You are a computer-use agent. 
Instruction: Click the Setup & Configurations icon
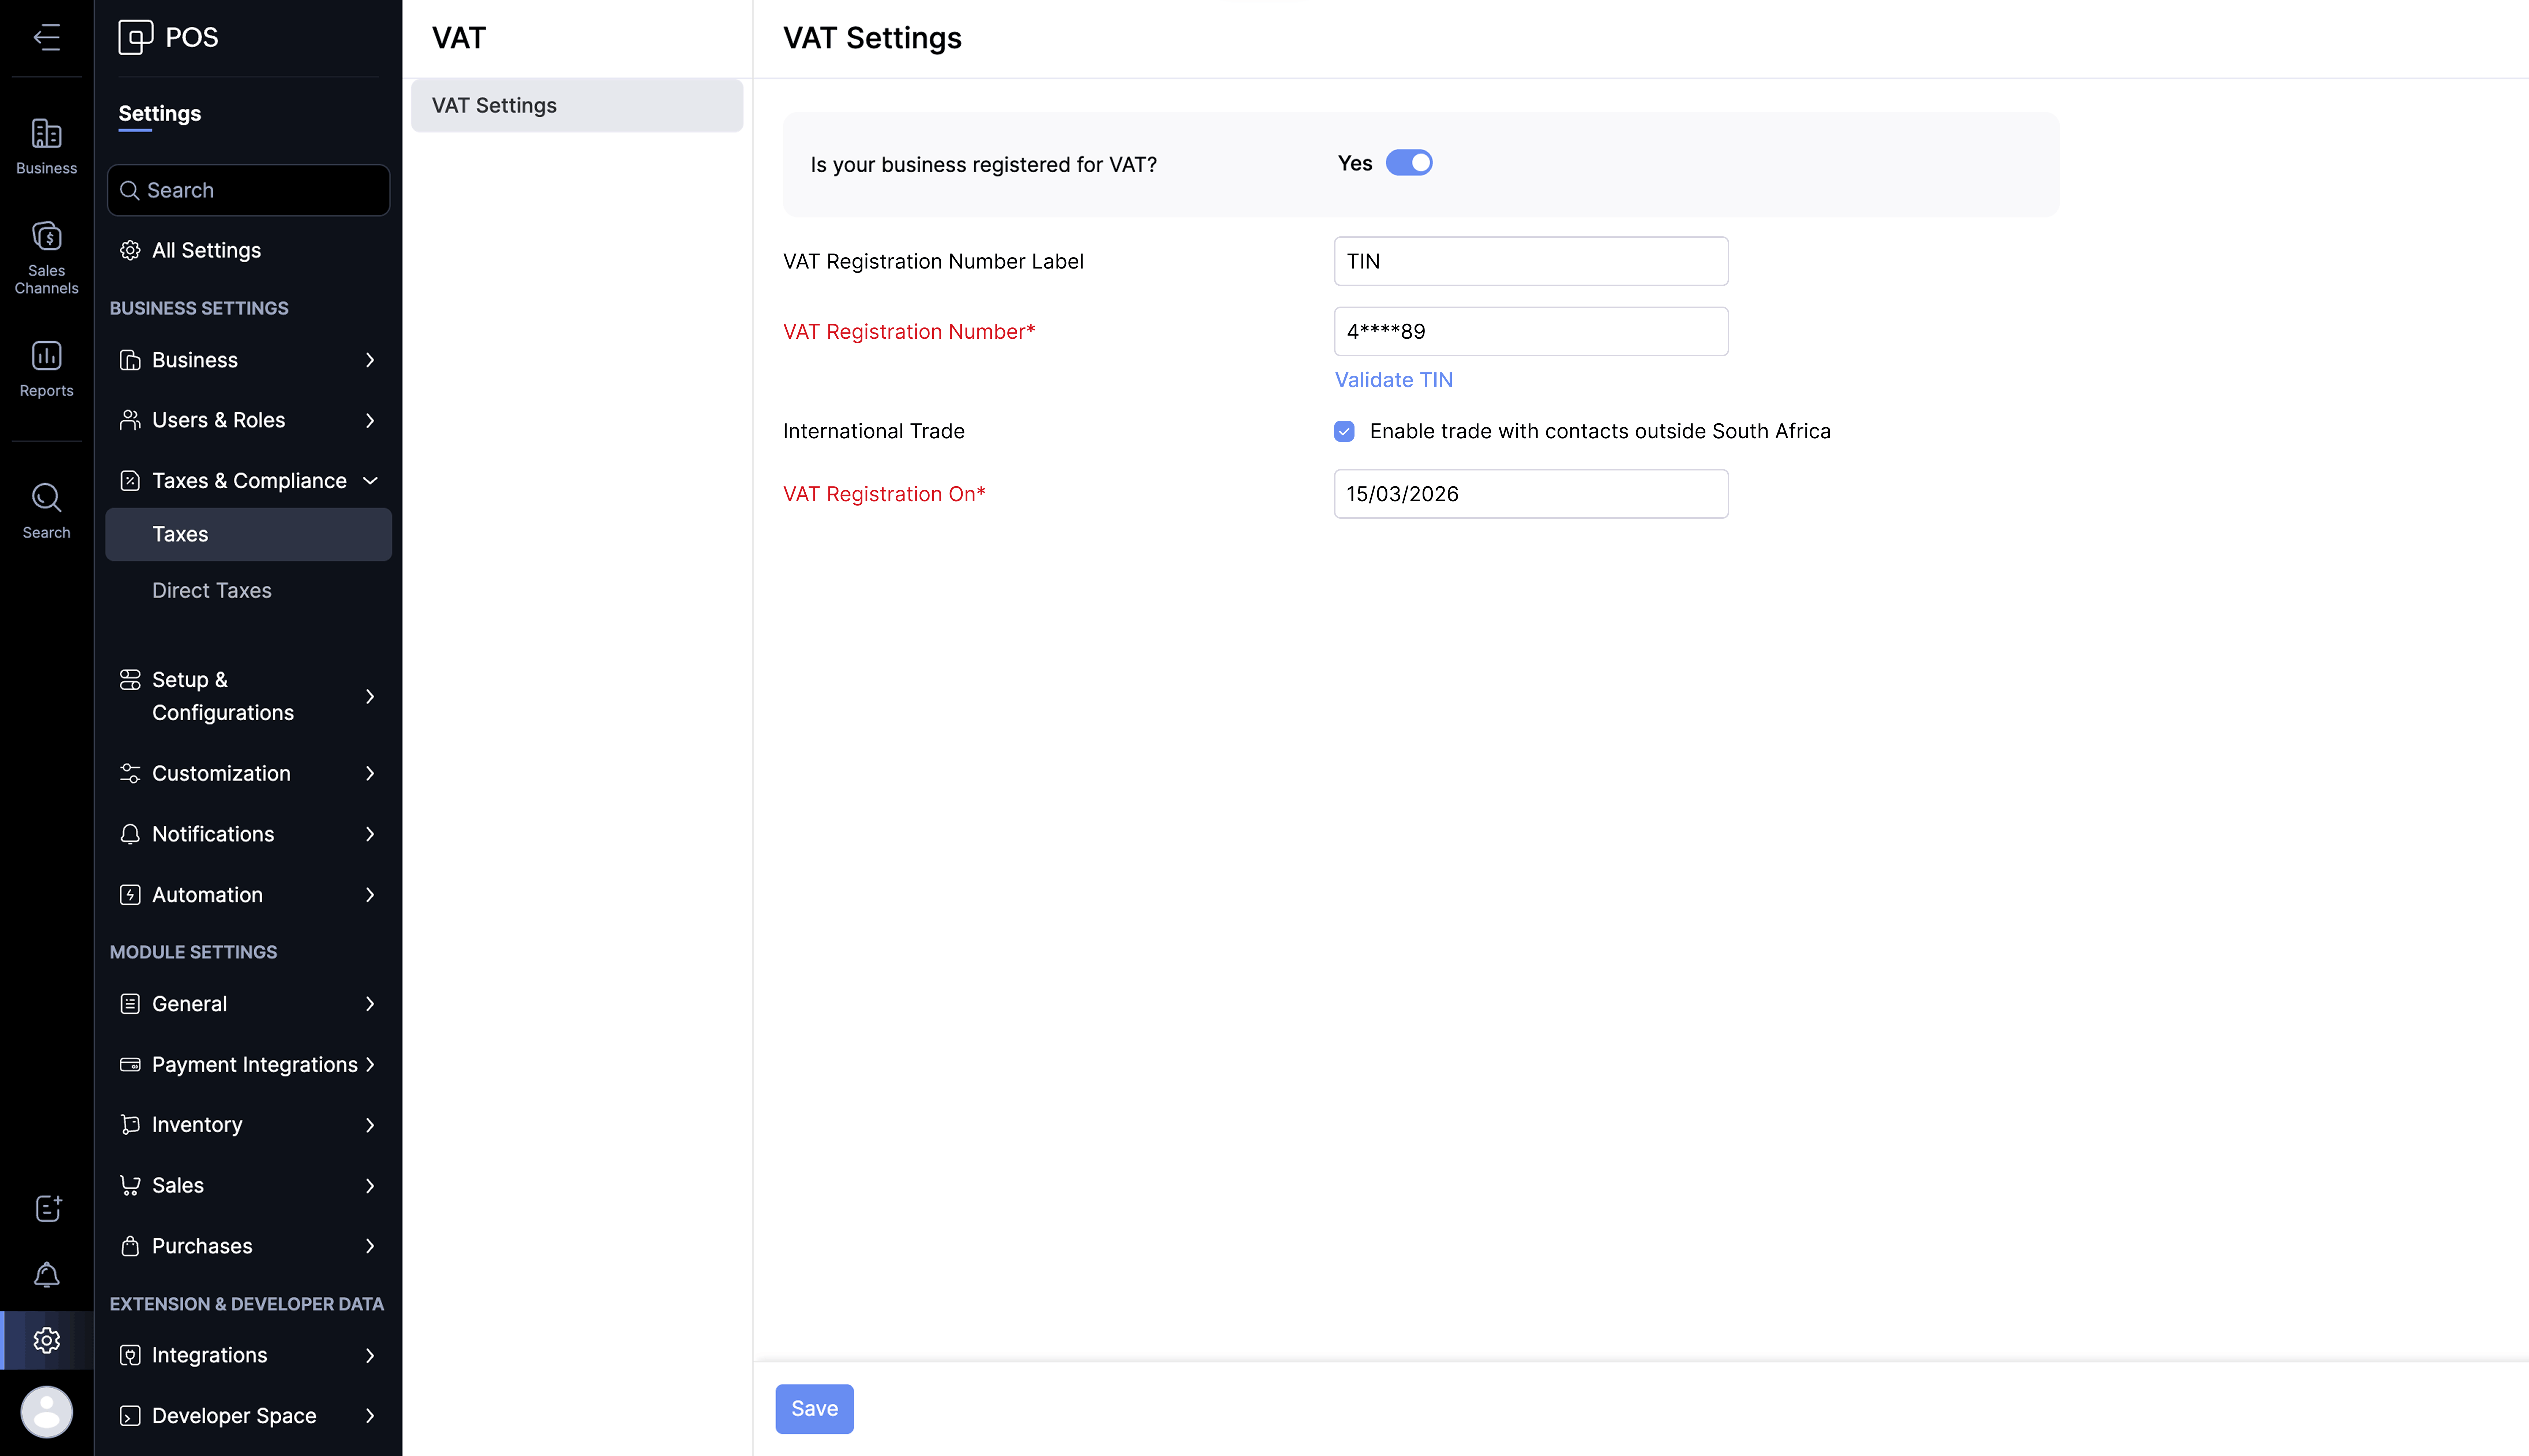130,680
